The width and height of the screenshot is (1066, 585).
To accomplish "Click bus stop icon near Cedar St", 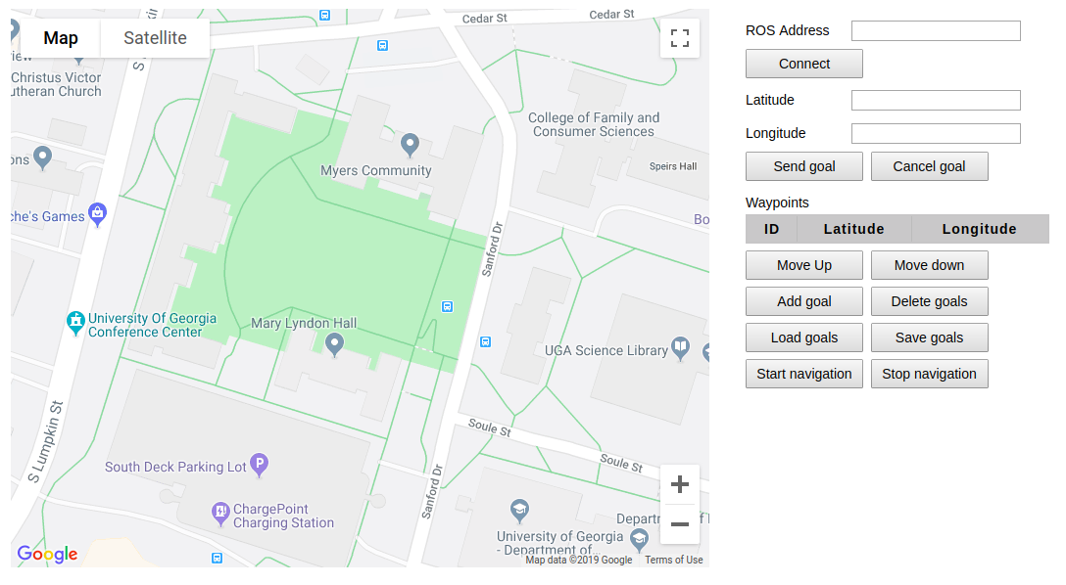I will (x=382, y=45).
